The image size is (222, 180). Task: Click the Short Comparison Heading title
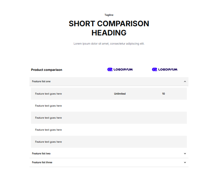pyautogui.click(x=109, y=28)
